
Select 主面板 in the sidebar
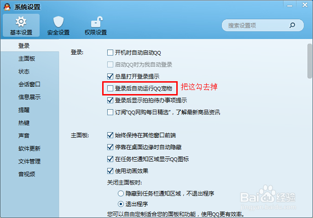(27, 59)
